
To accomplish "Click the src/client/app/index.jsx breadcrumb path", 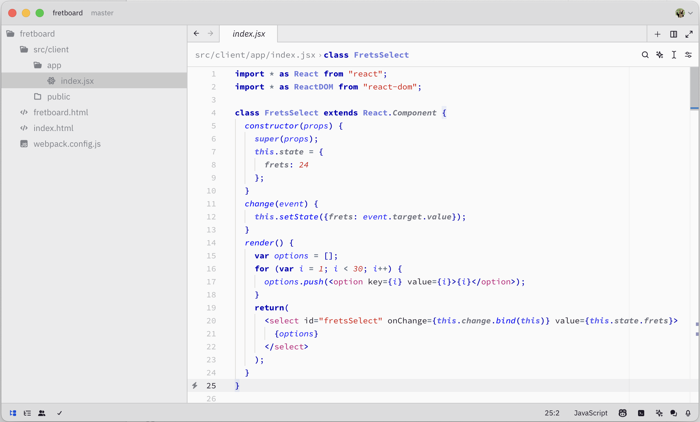I will 255,55.
